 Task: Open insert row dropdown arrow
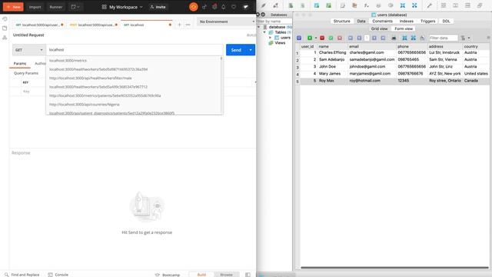[x=316, y=38]
